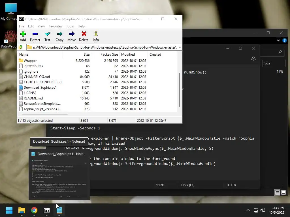This screenshot has width=290, height=217.
Task: Click Unix (LF) line ending indicator
Action: click(x=188, y=185)
